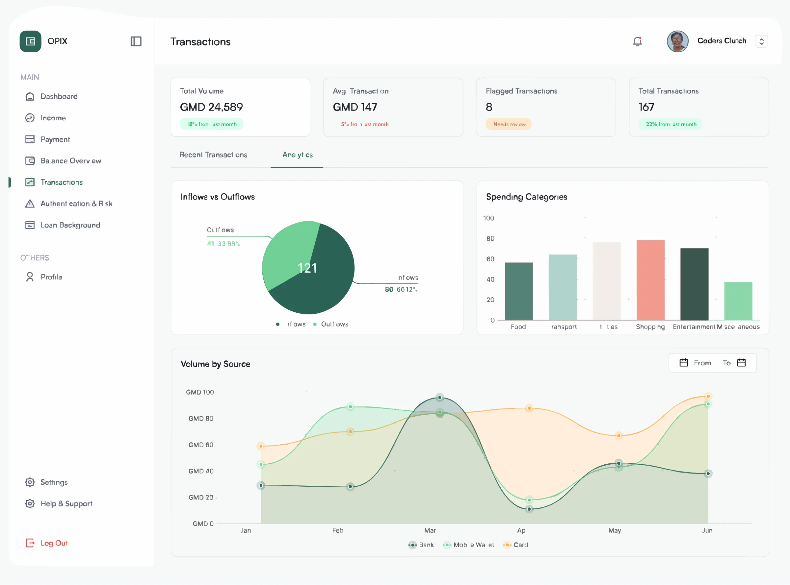The height and width of the screenshot is (585, 790).
Task: Toggle Outflows in the pie legend
Action: coord(331,324)
